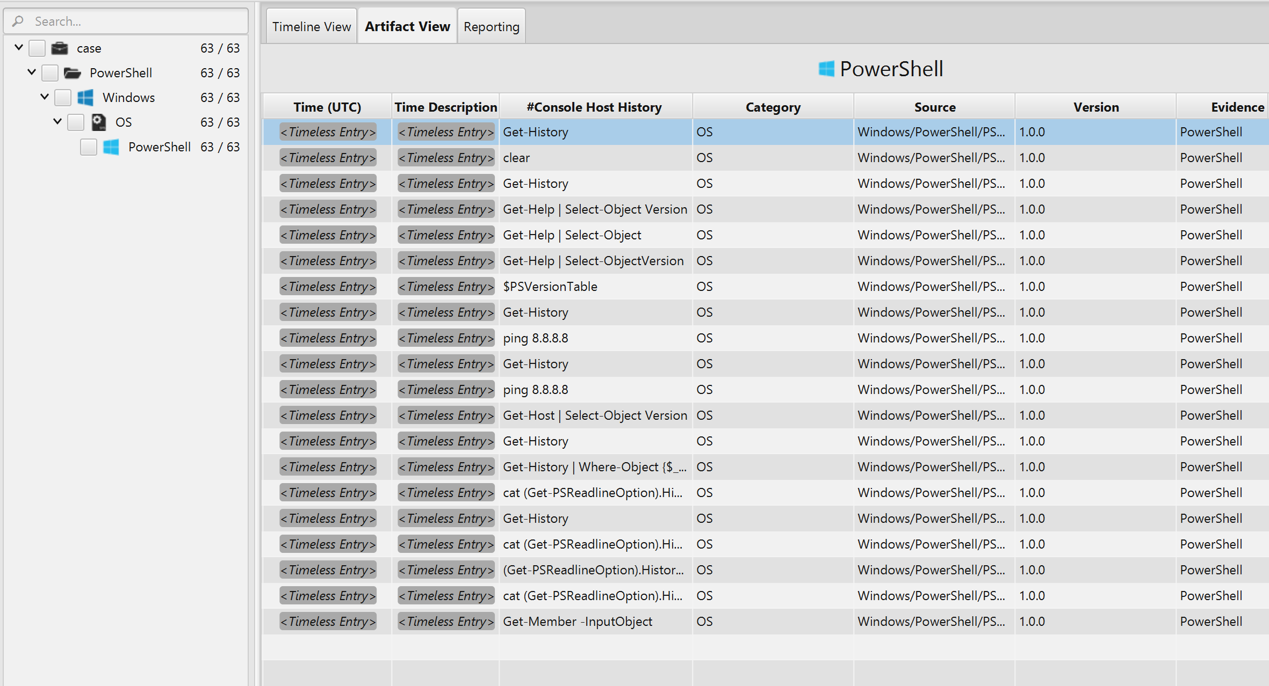Click the search magnifier icon
1269x686 pixels.
coord(18,21)
